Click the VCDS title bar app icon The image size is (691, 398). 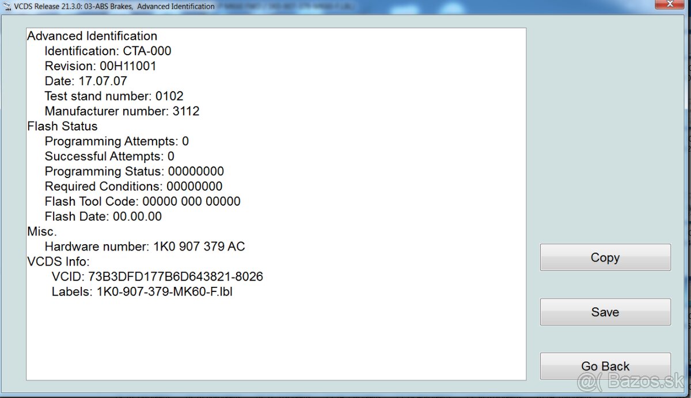(x=7, y=6)
